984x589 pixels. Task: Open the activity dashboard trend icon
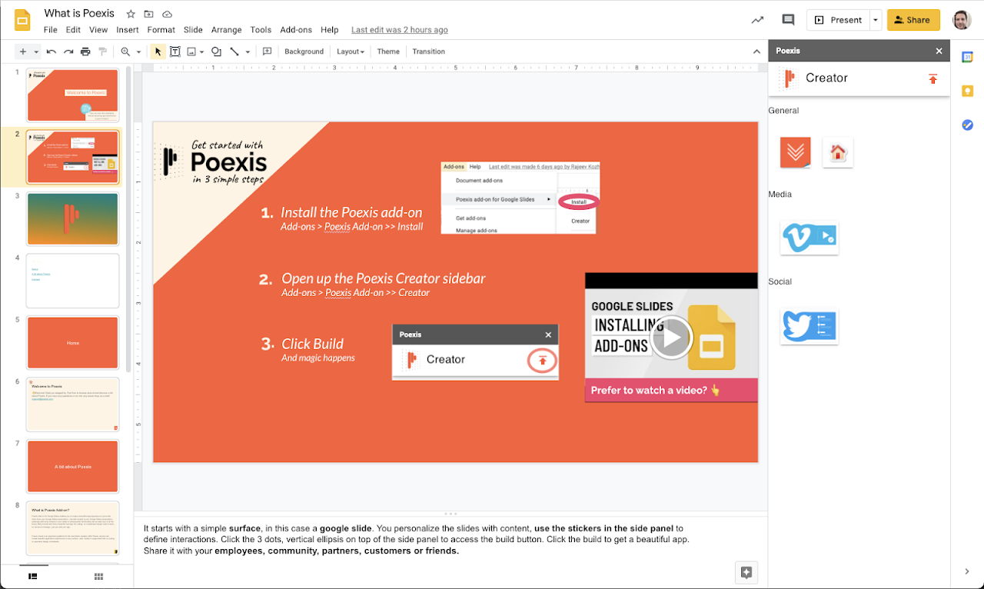[x=758, y=20]
